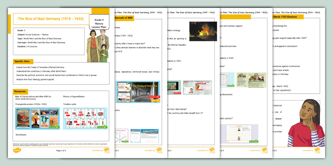The height and width of the screenshot is (166, 333).
Task: Select the "Specific Aims:" section header
Action: click(24, 61)
